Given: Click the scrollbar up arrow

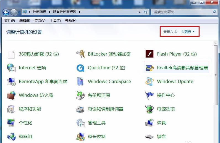Looking at the screenshot, I should tap(216, 43).
